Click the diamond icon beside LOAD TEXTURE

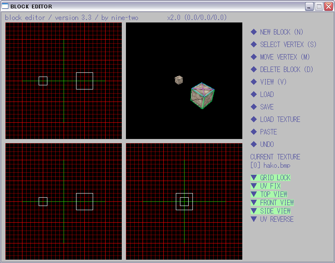coord(254,119)
